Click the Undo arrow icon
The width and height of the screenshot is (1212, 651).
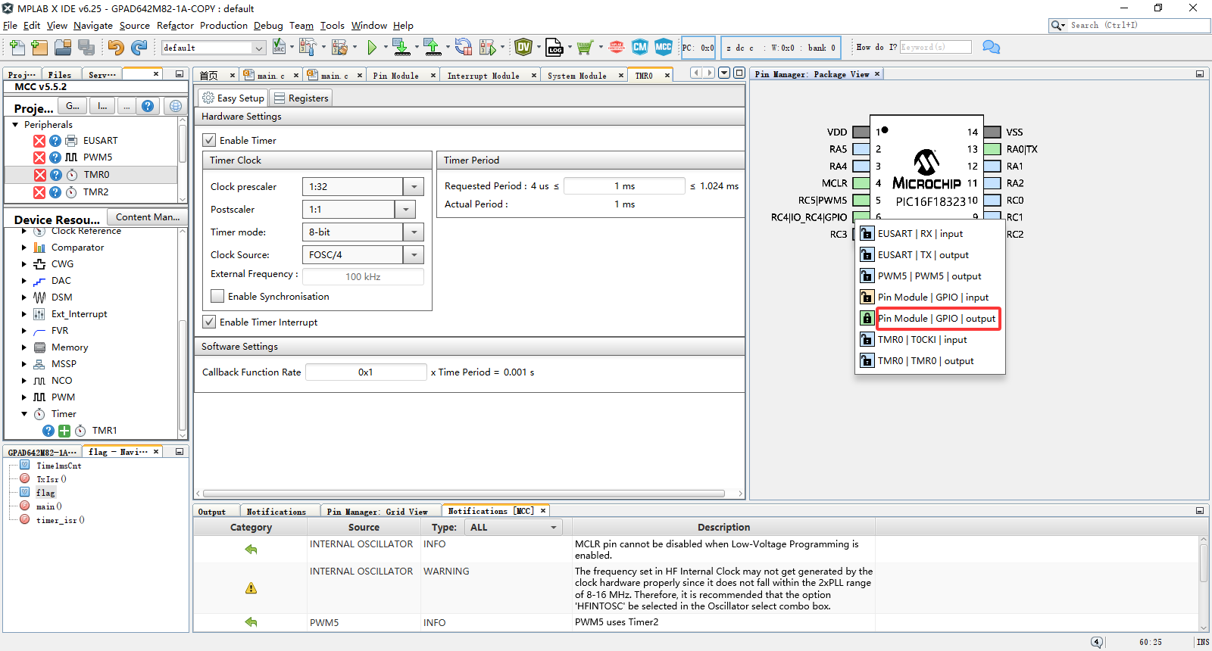(x=115, y=48)
